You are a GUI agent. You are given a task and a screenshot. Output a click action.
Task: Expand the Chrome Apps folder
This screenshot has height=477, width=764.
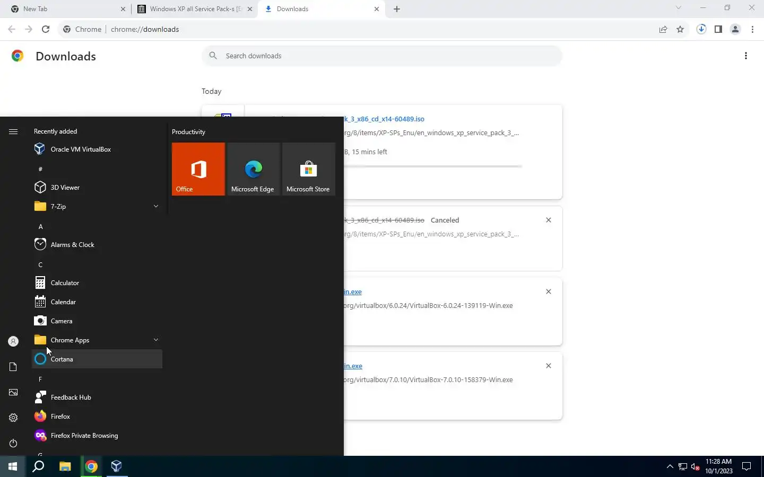(97, 340)
